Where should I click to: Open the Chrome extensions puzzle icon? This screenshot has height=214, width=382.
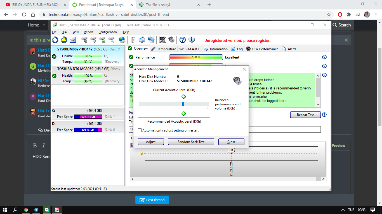tap(349, 14)
